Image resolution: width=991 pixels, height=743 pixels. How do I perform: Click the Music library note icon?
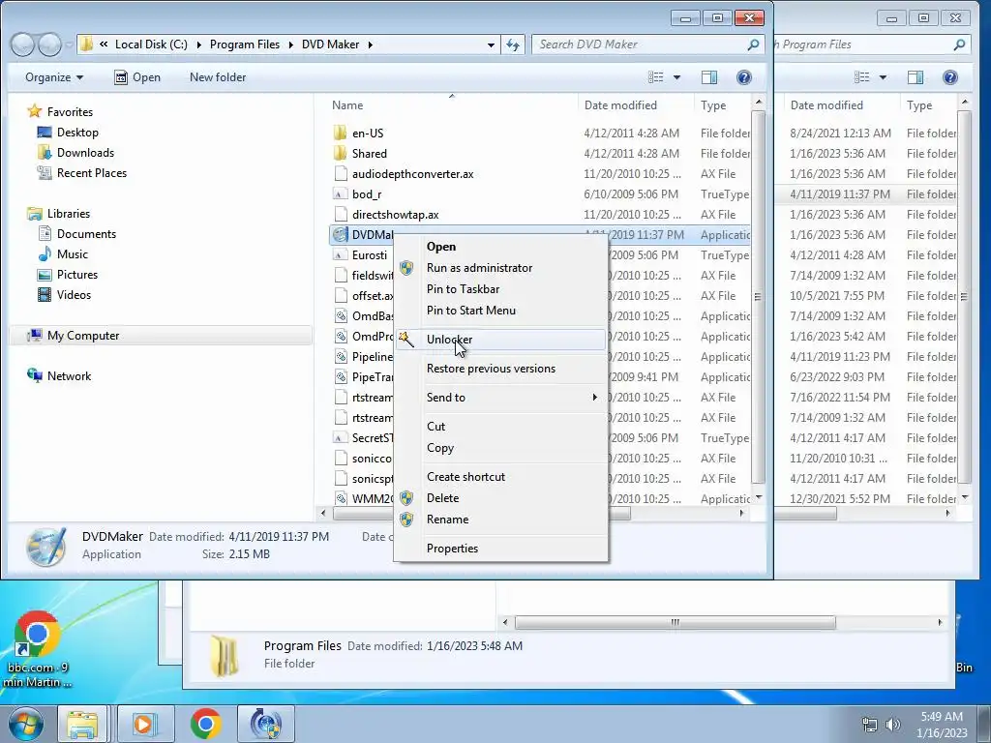[x=45, y=254]
